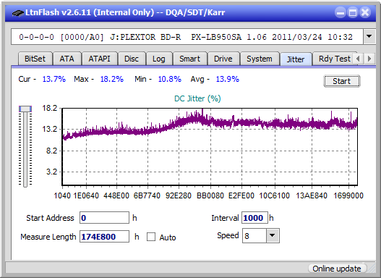Go to the Smart tab
The width and height of the screenshot is (381, 278).
tap(189, 59)
